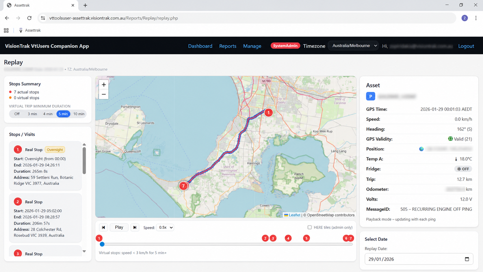Image resolution: width=483 pixels, height=272 pixels.
Task: Click the GPS Validity Valid (21) value
Action: click(460, 139)
